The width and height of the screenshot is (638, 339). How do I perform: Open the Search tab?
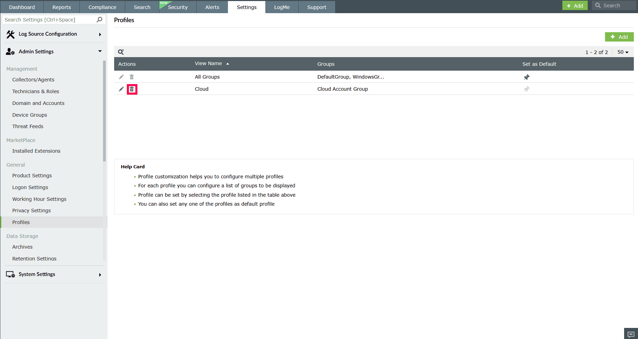(x=142, y=7)
